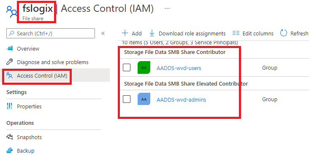Open the AADDS-wvd-admins group link

pos(181,100)
